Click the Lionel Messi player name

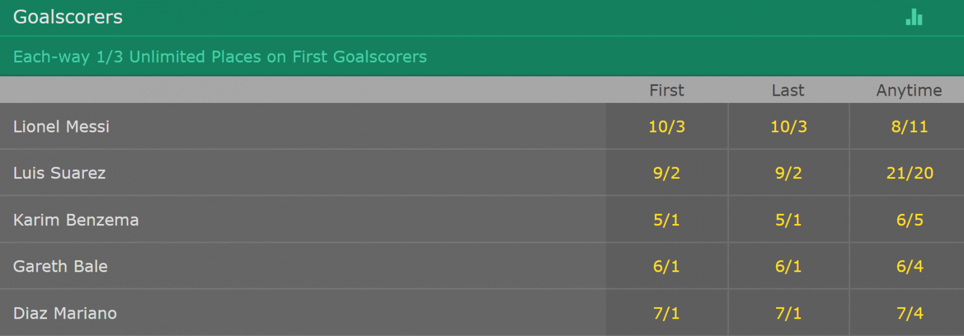click(x=61, y=126)
